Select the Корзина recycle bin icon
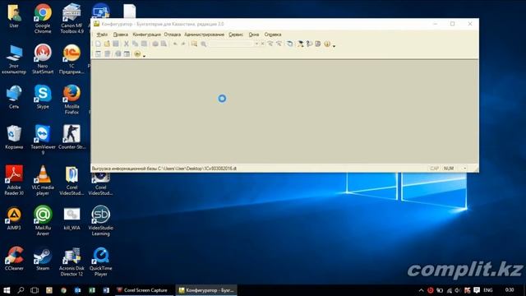The image size is (526, 296). click(14, 137)
